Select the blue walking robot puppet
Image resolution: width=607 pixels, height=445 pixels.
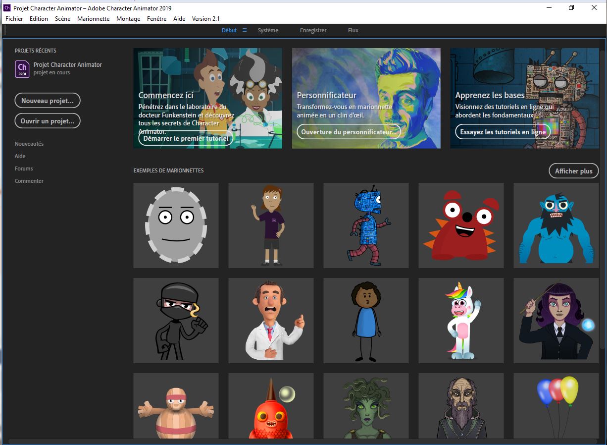point(366,225)
